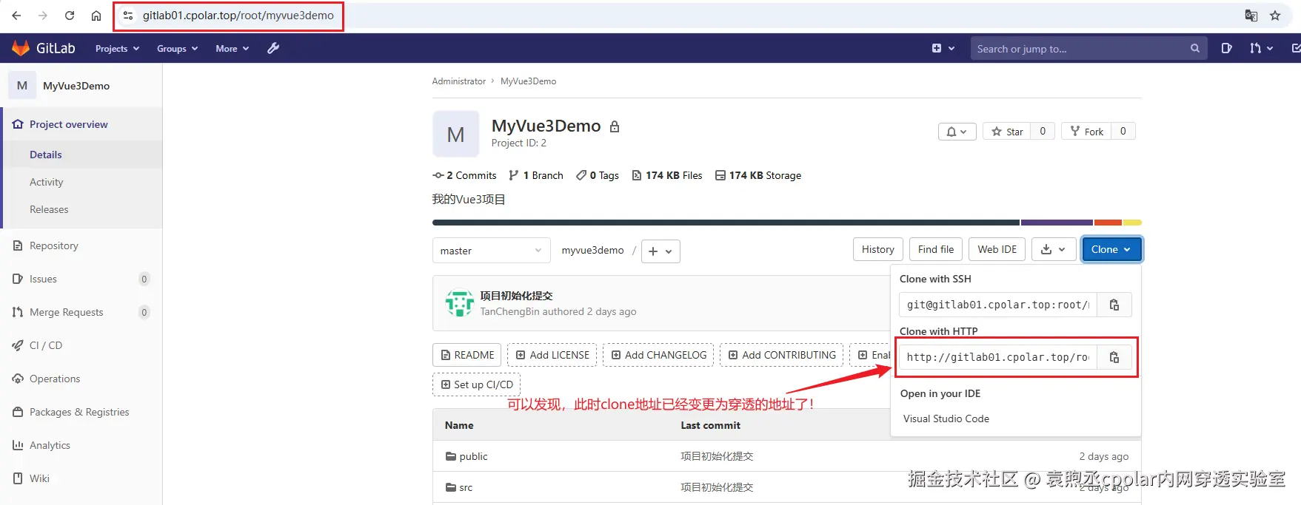The image size is (1301, 505).
Task: Select Activity in sidebar
Action: [x=82, y=182]
